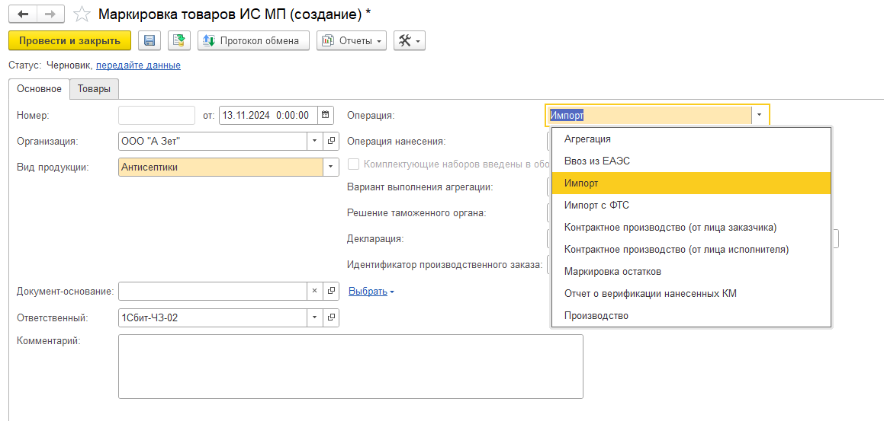Clear the Документ-основание field
Viewport: 884px width, 421px height.
[x=314, y=291]
